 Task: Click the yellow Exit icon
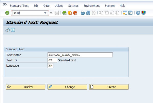point(70,13)
